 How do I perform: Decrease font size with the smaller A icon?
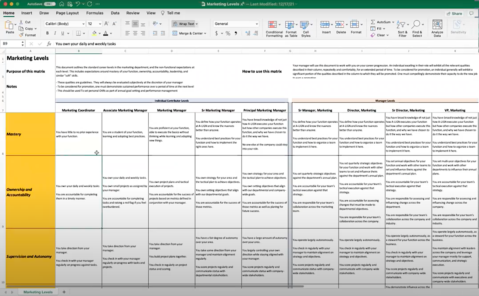[x=114, y=24]
